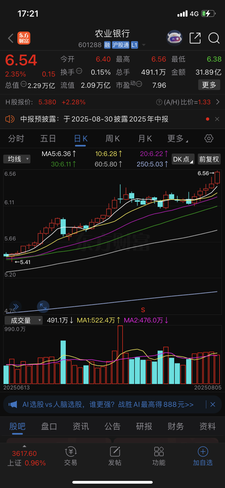This screenshot has height=488, width=225.
Task: Tap the 融 margin badge
Action: tap(107, 45)
